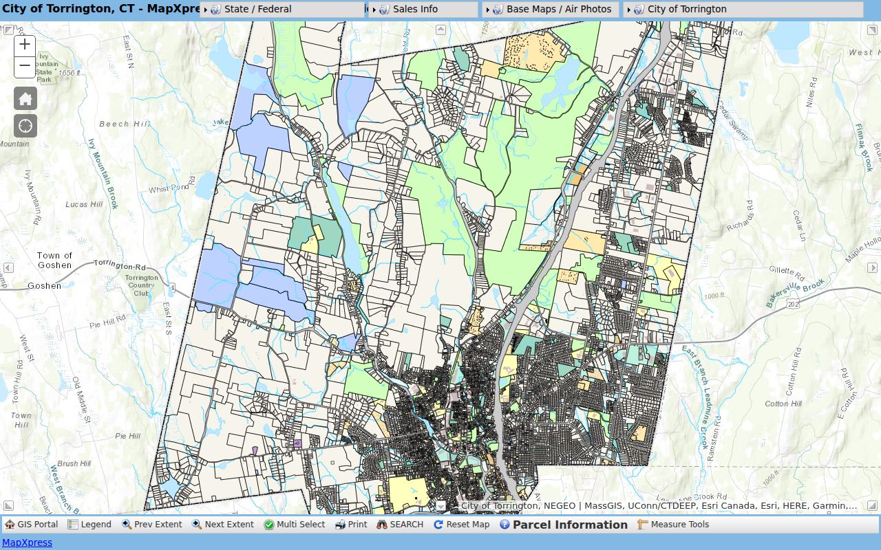This screenshot has height=550, width=881.
Task: Pan the map west using left edge arrow
Action: (x=8, y=267)
